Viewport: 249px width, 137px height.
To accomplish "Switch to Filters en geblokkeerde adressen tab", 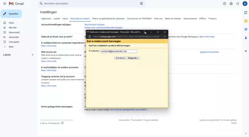I will click(108, 19).
